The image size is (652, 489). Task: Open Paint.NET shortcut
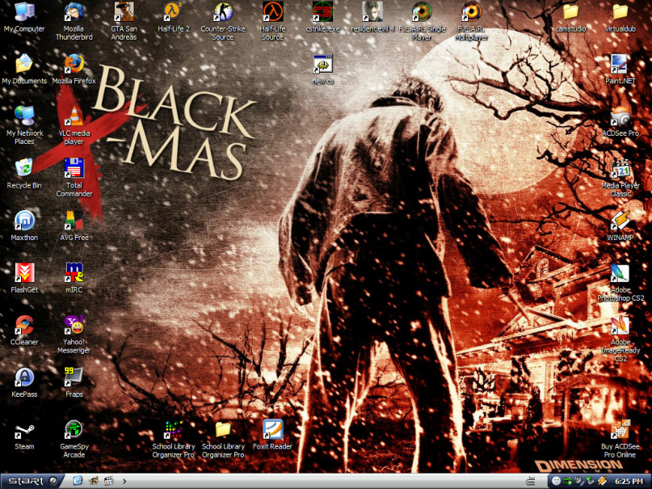tap(620, 70)
